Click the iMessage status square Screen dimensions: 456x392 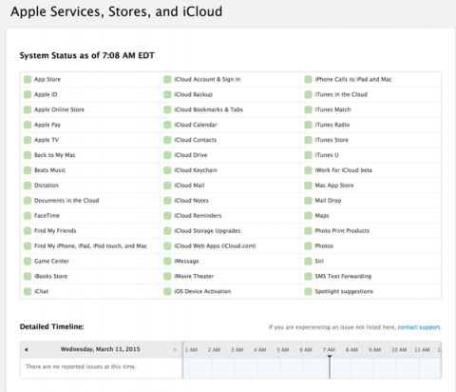tap(167, 261)
